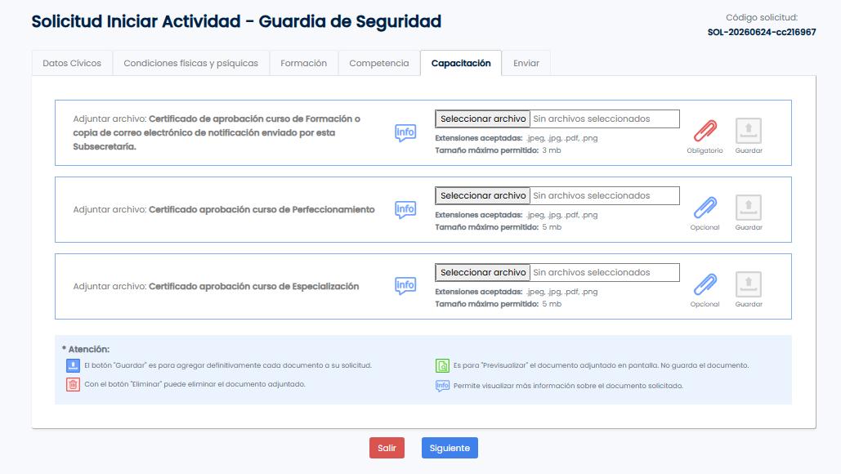This screenshot has width=841, height=474.
Task: Open Info bubble for Perfeccionamiento certificate
Action: pos(405,209)
